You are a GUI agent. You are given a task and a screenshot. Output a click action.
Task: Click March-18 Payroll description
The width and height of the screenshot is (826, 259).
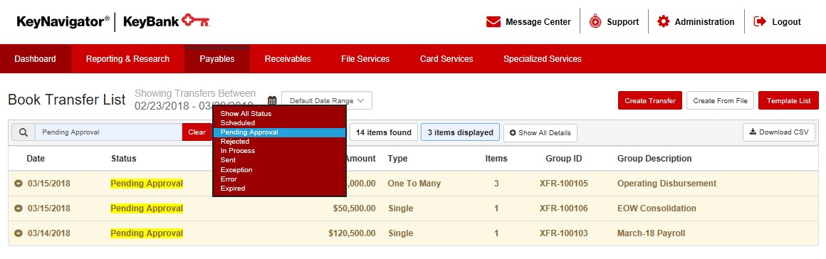coord(651,233)
